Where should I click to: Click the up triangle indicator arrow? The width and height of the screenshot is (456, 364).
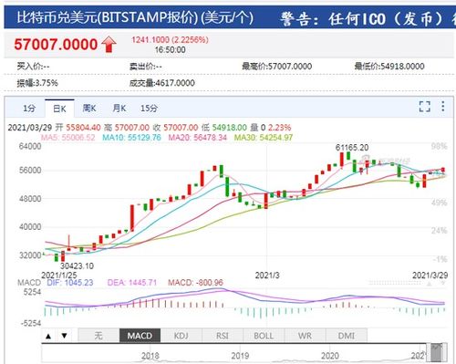(x=48, y=336)
